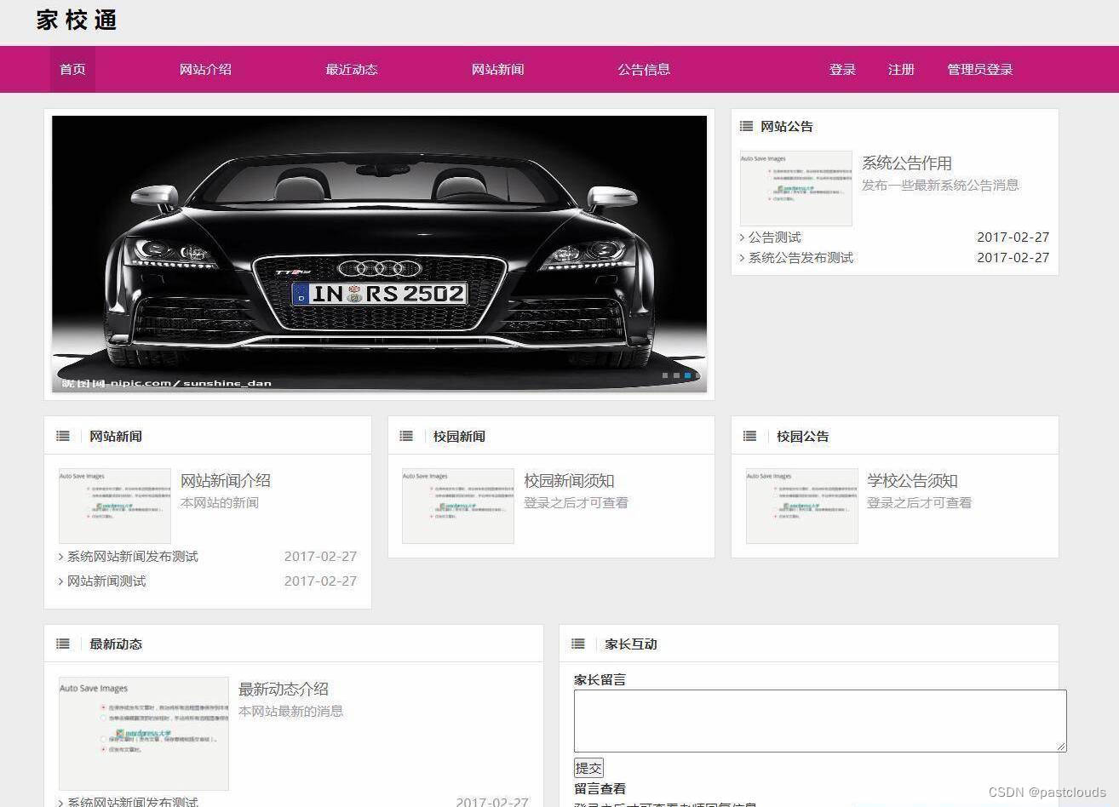The width and height of the screenshot is (1119, 807).
Task: Click the 系统公告作用 announcement thumbnail
Action: (x=795, y=187)
